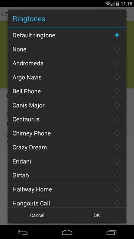Pick the Crazy Dream ringtone
This screenshot has width=134, height=239.
pos(67,147)
